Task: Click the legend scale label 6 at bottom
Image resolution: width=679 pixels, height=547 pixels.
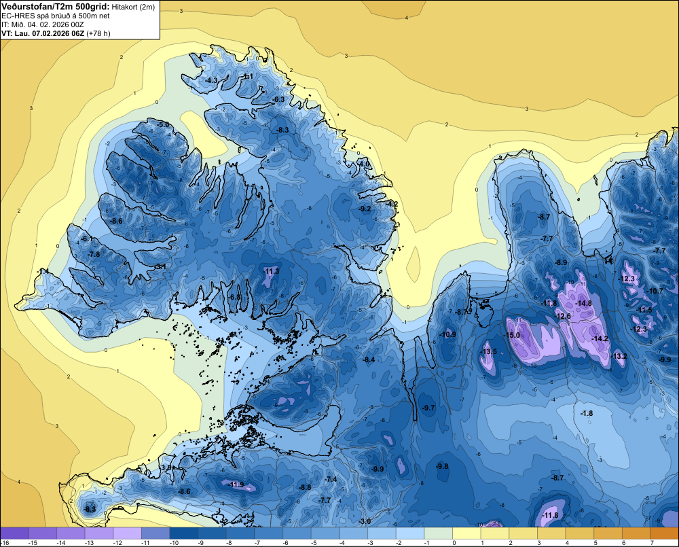Action: click(x=623, y=543)
